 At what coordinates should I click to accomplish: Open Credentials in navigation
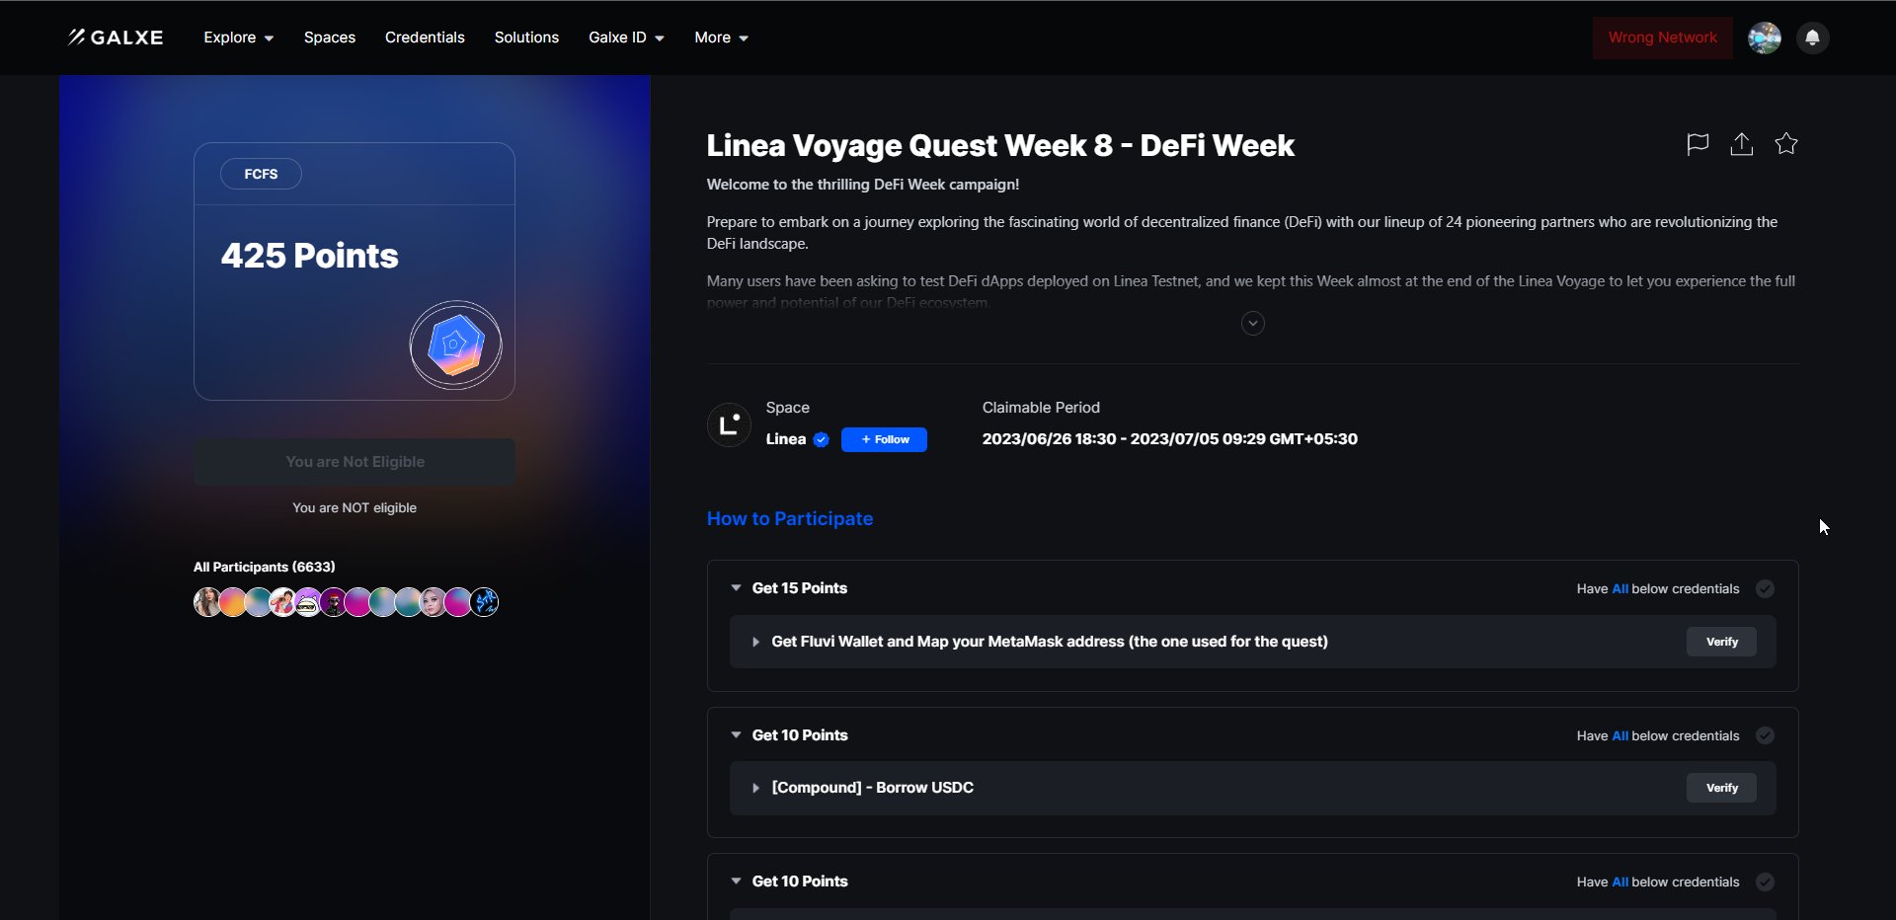[x=425, y=38]
